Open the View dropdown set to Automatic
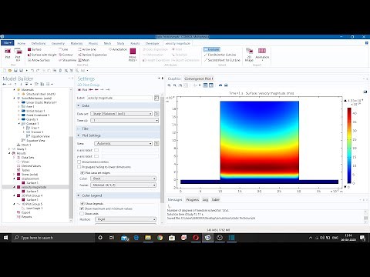The height and width of the screenshot is (277, 370). click(x=123, y=143)
